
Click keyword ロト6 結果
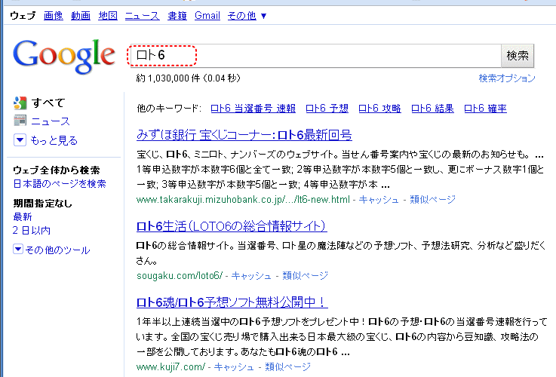(x=432, y=108)
